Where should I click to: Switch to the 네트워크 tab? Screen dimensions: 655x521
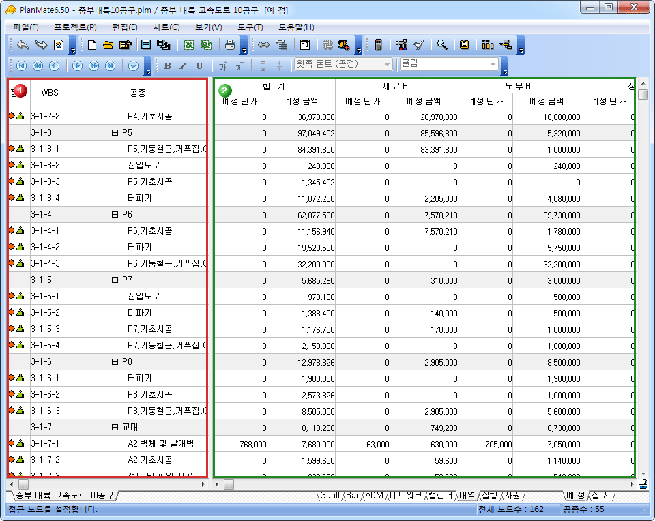[407, 495]
